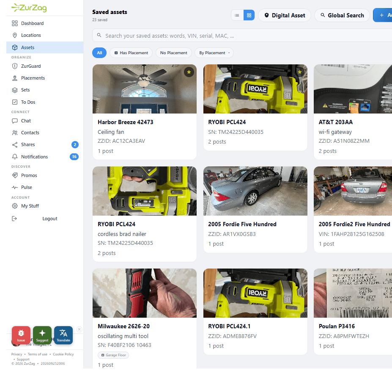Click the AT&T 203AA title
The height and width of the screenshot is (388, 392).
pos(335,122)
